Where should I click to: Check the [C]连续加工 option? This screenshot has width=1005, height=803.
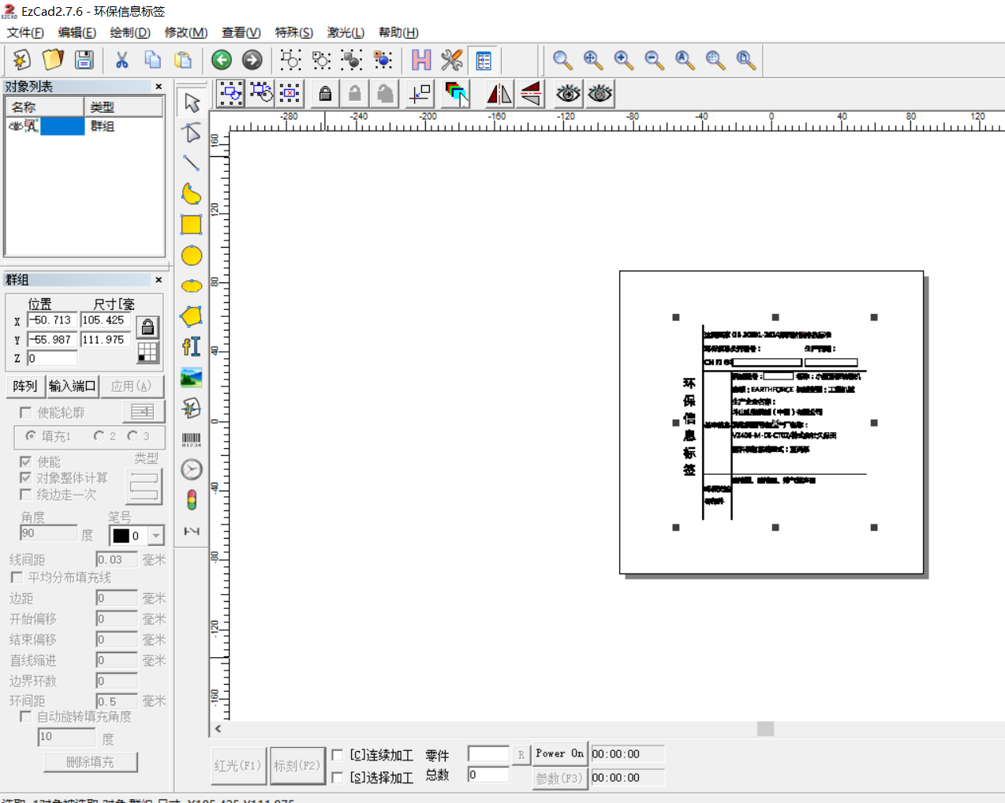[338, 755]
